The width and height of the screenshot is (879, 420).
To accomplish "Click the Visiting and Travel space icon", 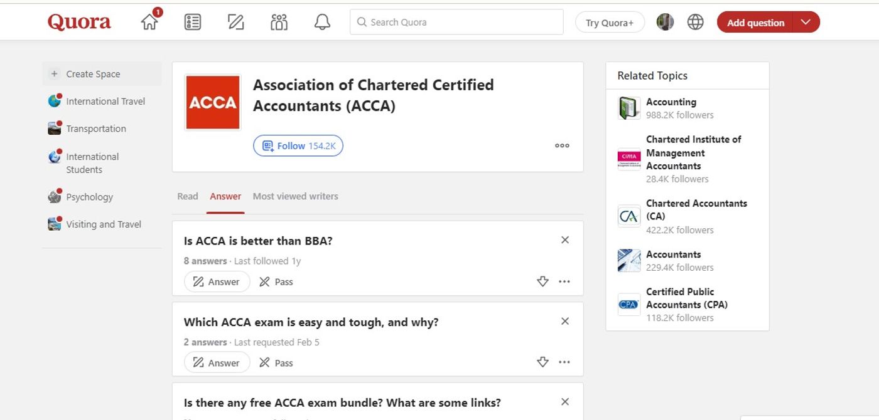I will 55,224.
